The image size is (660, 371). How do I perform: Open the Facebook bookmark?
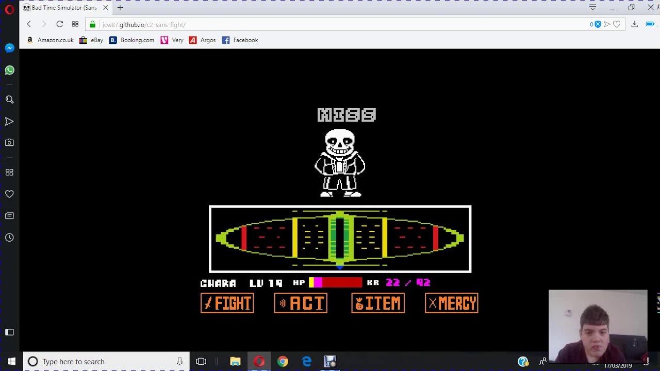point(240,40)
